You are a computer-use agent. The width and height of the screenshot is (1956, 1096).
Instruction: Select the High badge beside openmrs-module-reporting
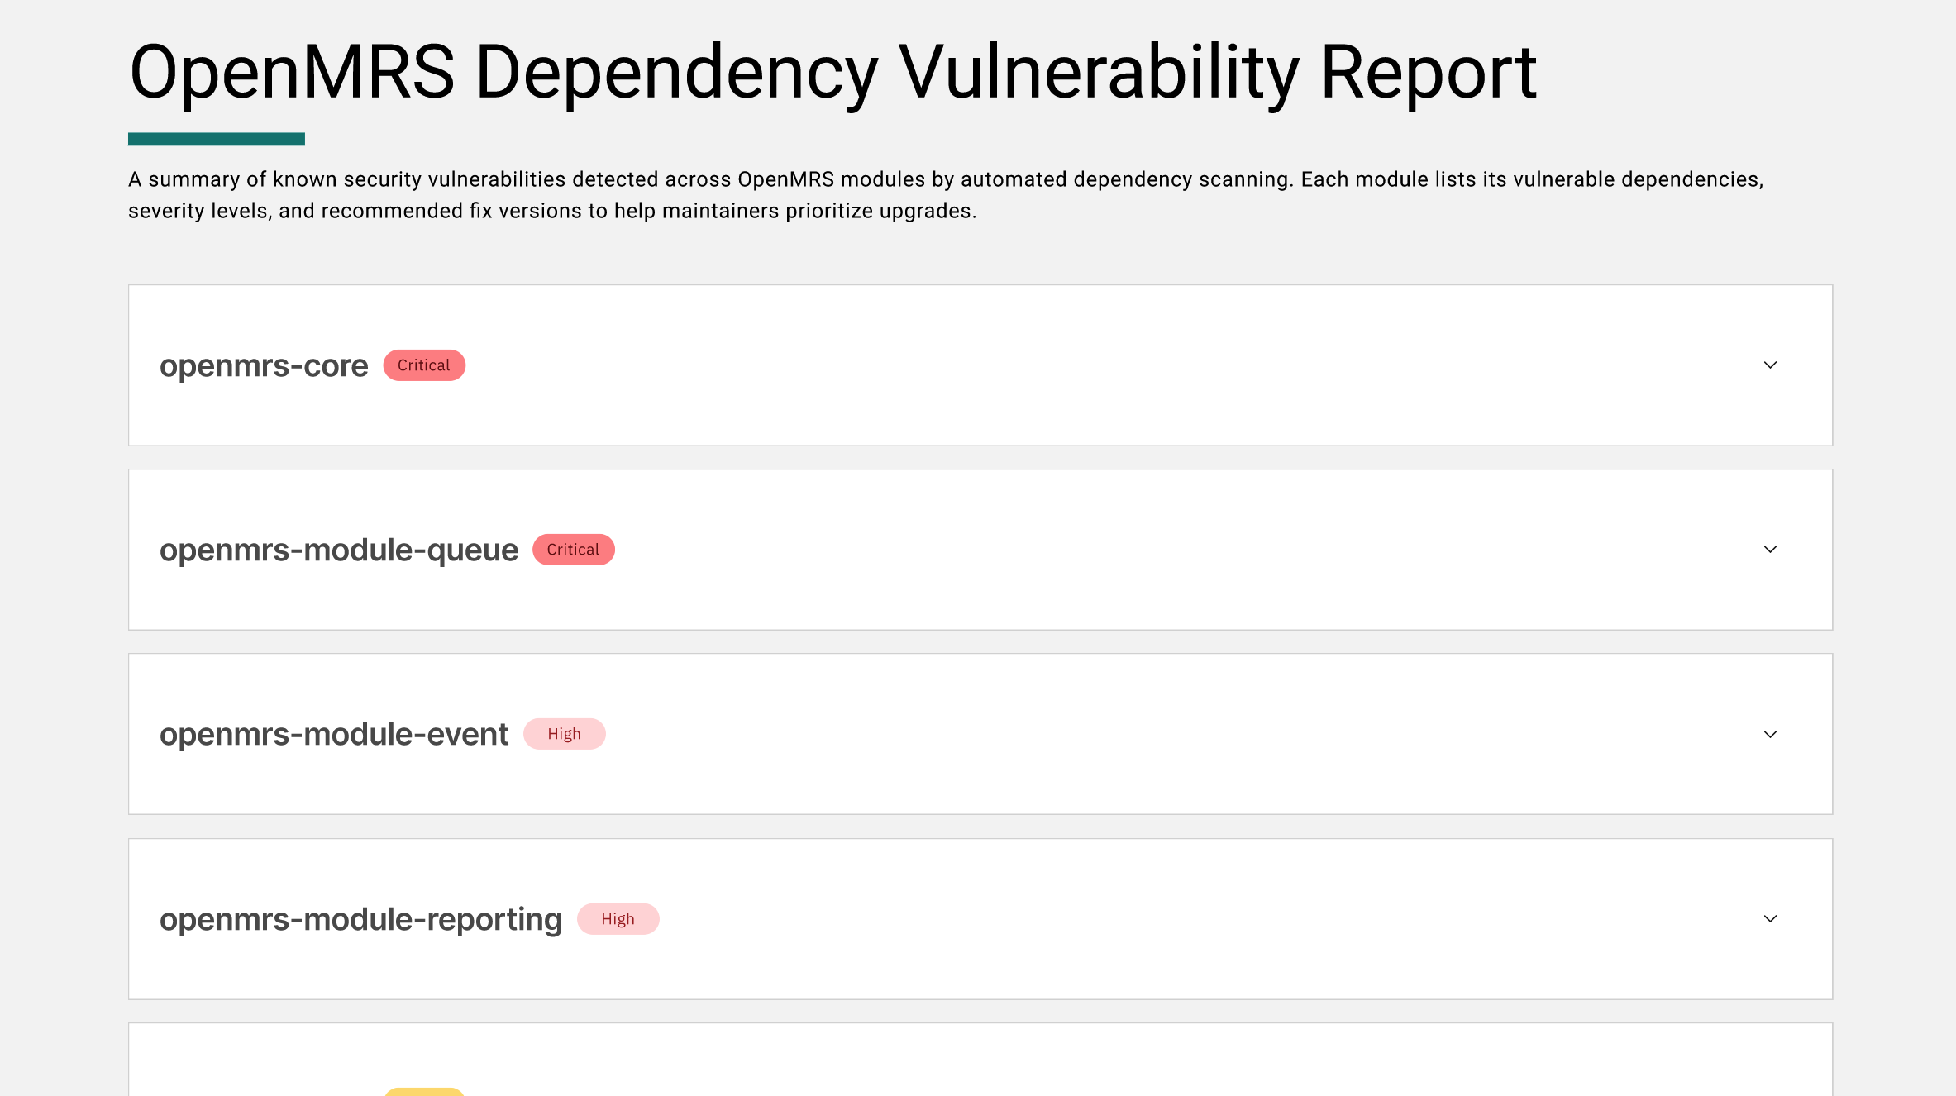(618, 919)
